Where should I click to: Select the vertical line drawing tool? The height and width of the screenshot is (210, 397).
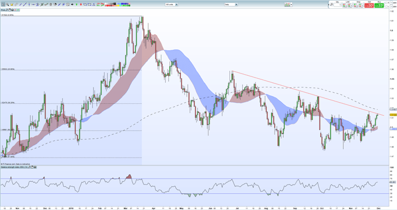(x=29, y=4)
